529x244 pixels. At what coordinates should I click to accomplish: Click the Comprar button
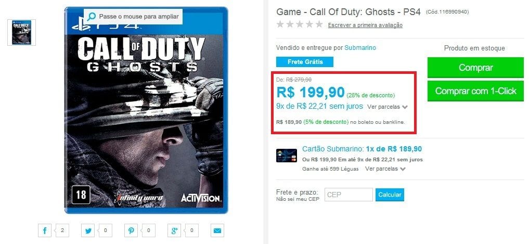[475, 68]
